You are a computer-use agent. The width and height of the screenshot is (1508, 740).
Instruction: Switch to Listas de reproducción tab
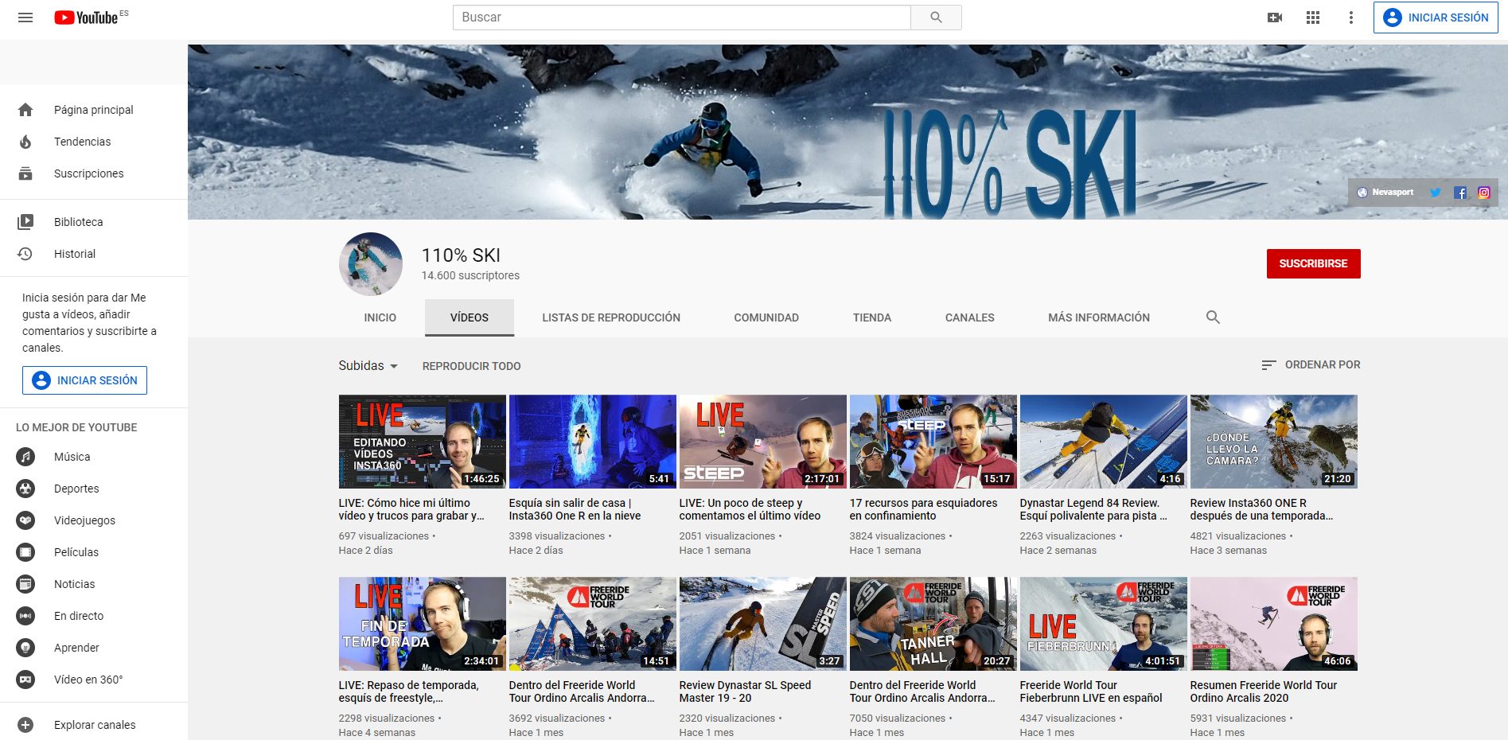(610, 317)
